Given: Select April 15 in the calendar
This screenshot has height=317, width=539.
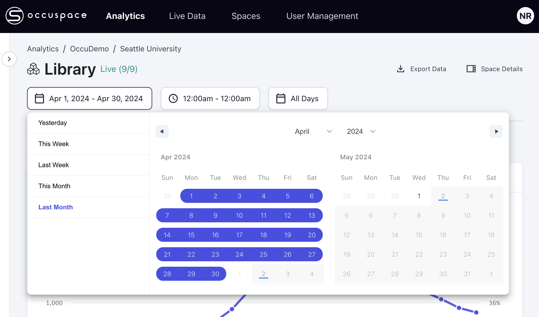Looking at the screenshot, I should (x=191, y=235).
